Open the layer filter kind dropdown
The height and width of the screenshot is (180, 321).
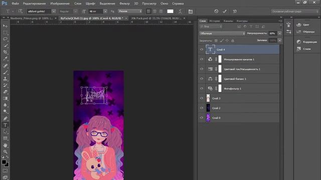(x=211, y=26)
